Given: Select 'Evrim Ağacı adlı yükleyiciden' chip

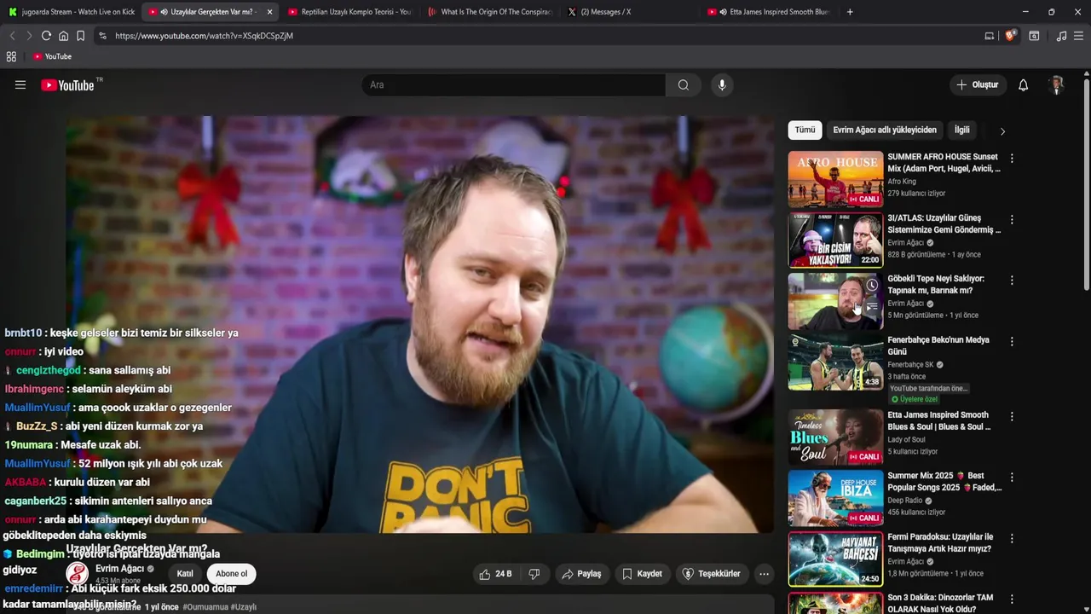Looking at the screenshot, I should pos(885,130).
